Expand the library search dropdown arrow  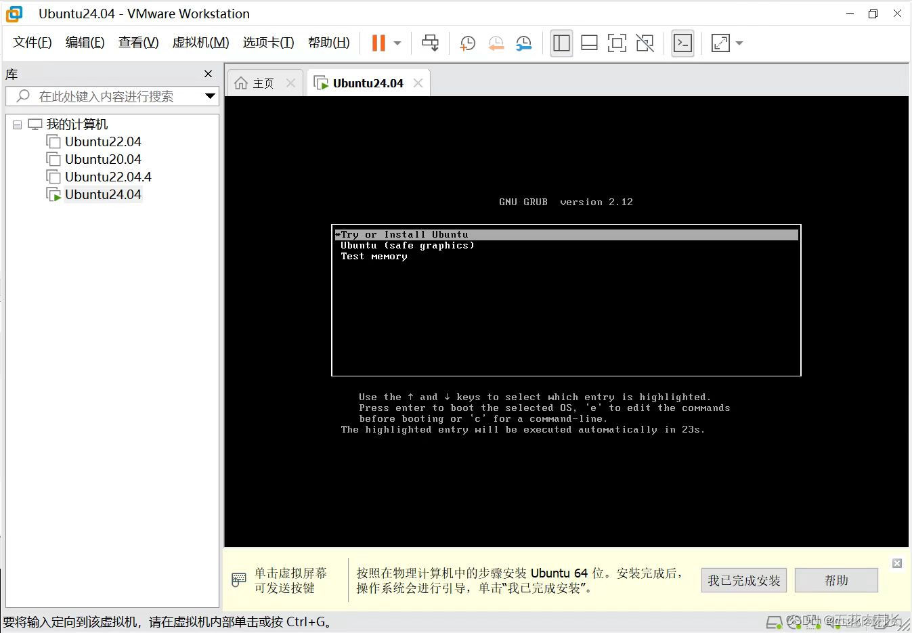211,96
